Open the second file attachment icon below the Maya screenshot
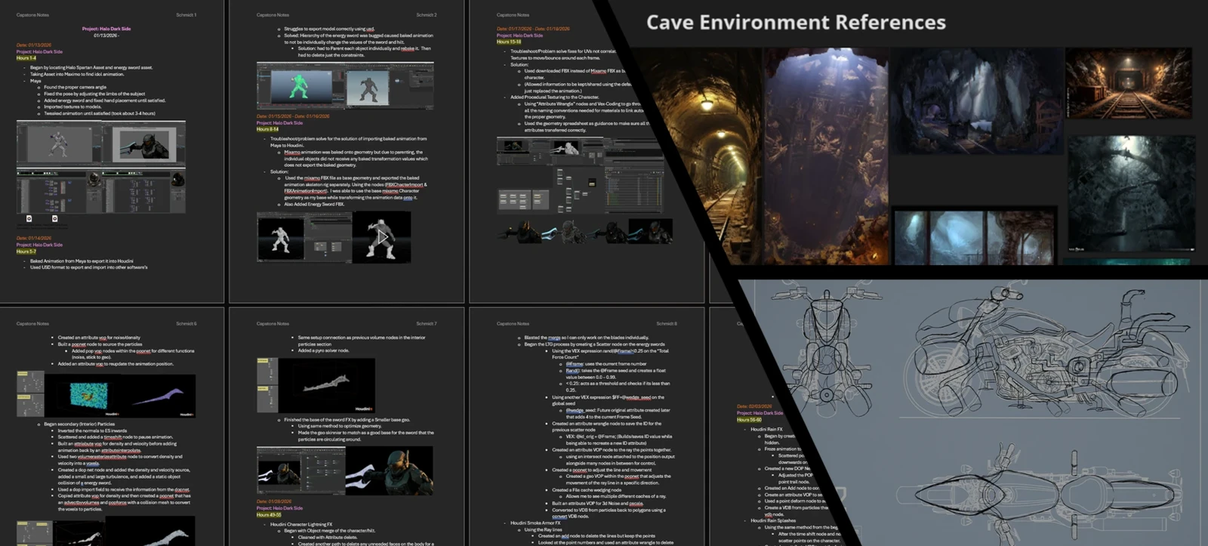This screenshot has width=1208, height=546. (54, 218)
